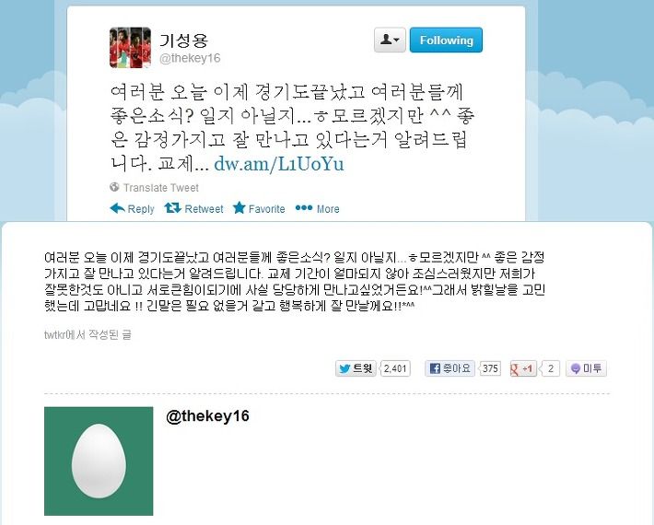Image resolution: width=654 pixels, height=525 pixels.
Task: Open the bold @thekey16 profile link
Action: click(x=207, y=415)
